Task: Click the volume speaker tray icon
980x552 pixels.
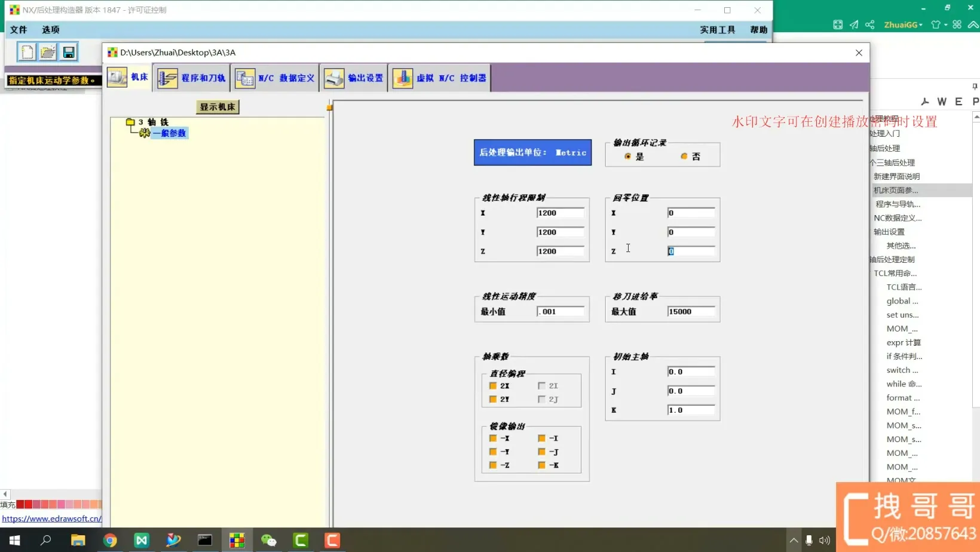Action: [825, 541]
